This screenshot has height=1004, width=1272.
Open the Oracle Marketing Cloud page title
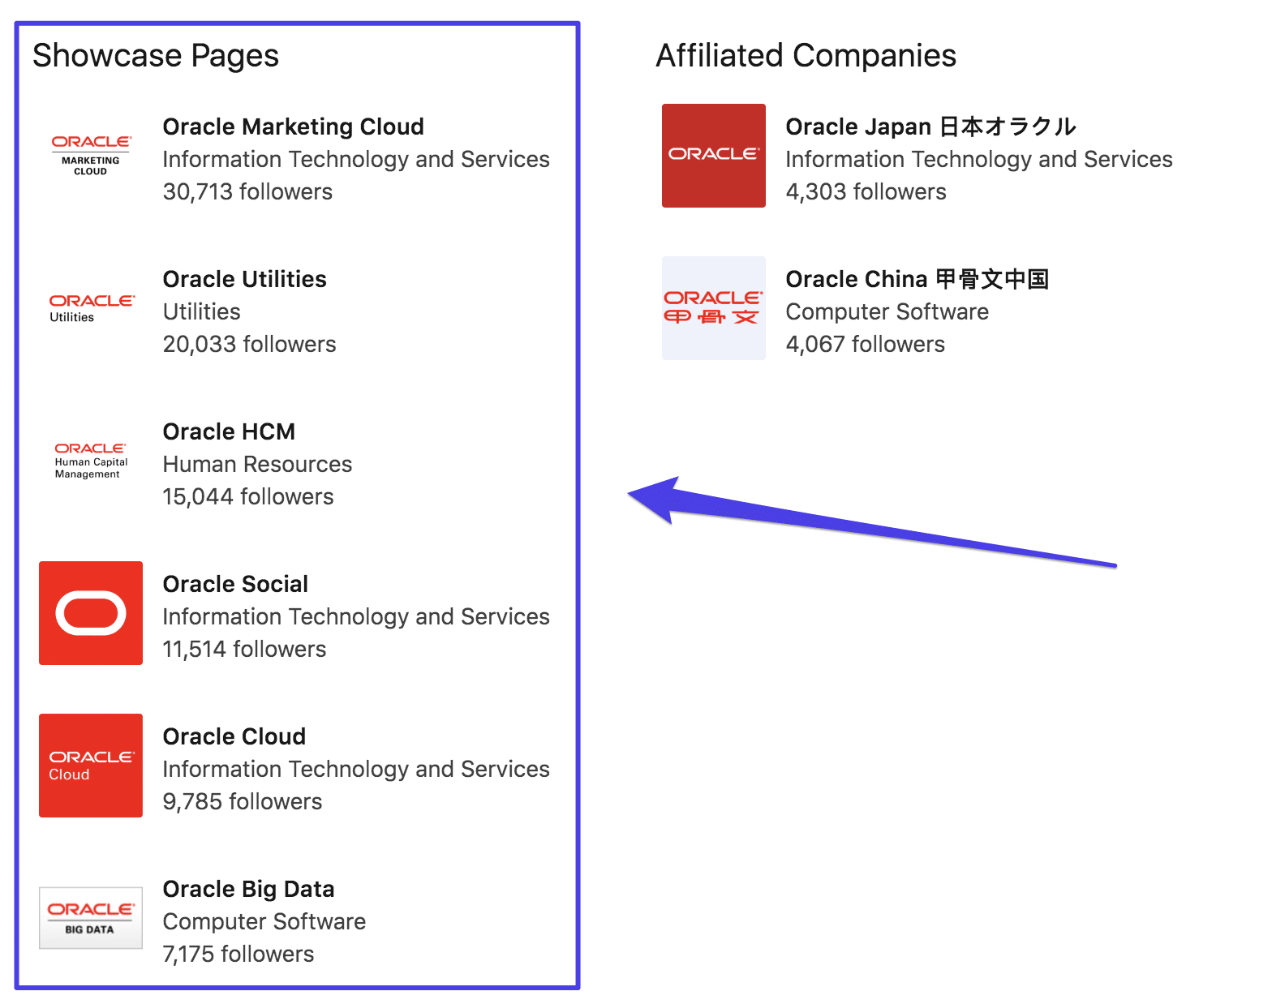click(x=293, y=127)
